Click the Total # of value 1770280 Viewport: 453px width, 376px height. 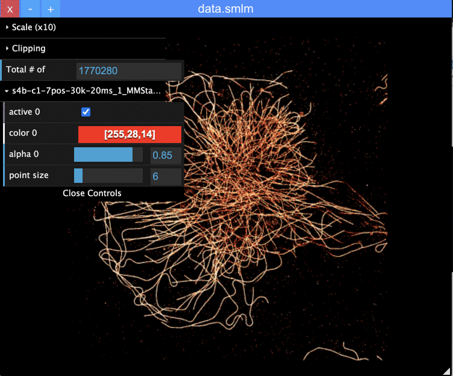point(129,71)
